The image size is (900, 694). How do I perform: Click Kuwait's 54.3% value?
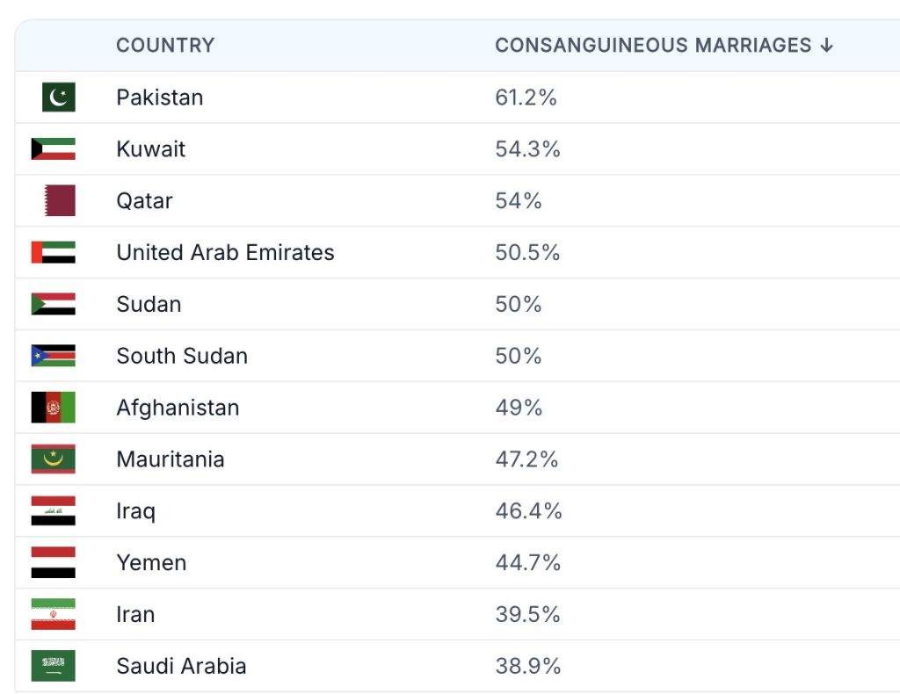click(x=527, y=149)
